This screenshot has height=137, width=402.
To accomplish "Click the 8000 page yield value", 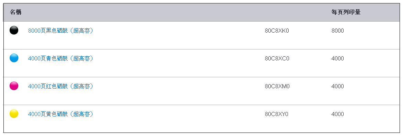I will tap(338, 31).
